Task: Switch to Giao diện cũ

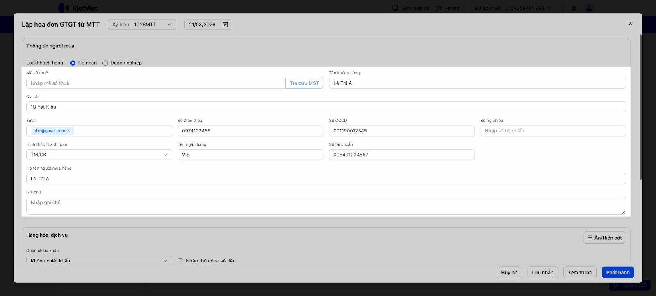Action: 411,8
